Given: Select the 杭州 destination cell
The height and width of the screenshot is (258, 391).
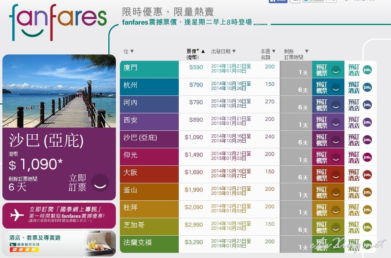Looking at the screenshot, I should [x=149, y=87].
